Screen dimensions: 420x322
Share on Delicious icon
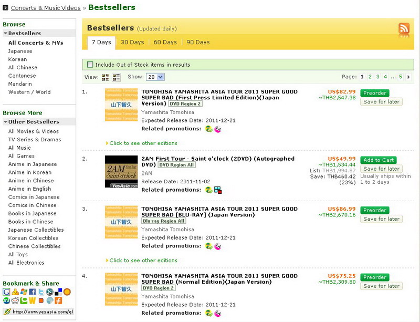pos(58,292)
